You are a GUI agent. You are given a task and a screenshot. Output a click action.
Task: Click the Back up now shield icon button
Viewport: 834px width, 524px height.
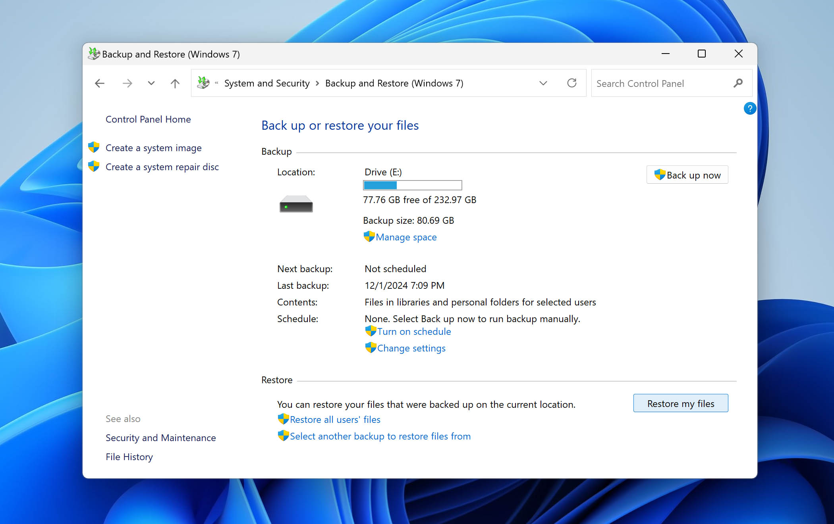pyautogui.click(x=659, y=175)
